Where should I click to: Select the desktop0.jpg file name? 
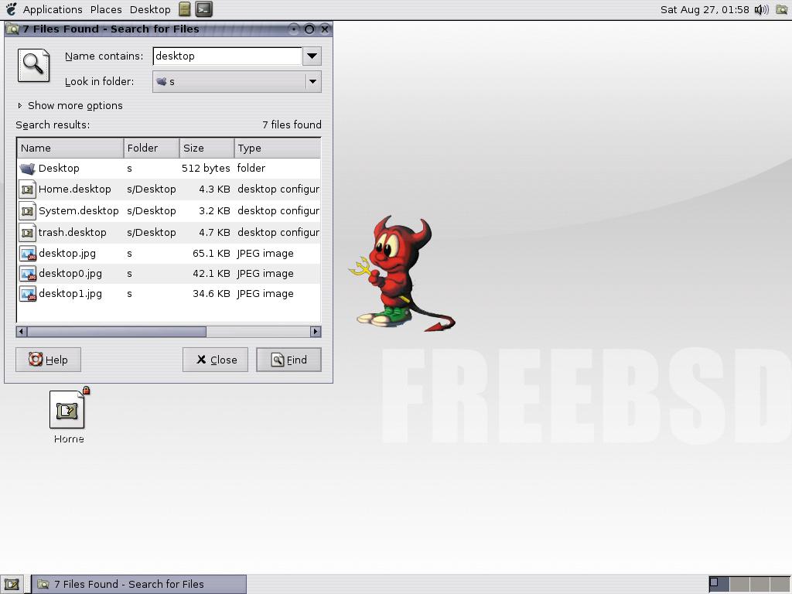pos(70,273)
